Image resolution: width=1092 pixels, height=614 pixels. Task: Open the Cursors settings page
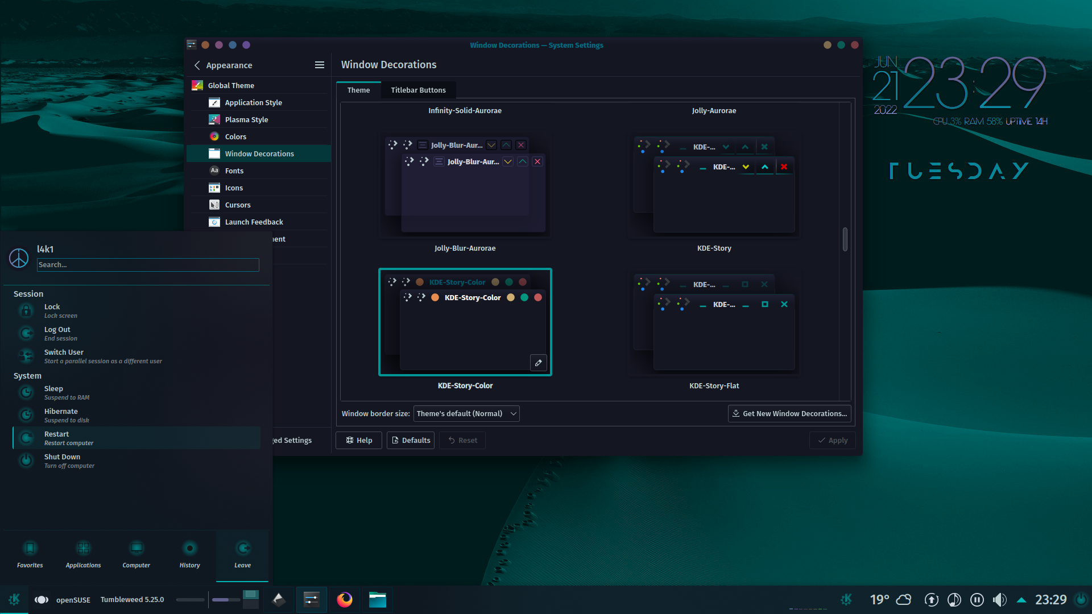(259, 205)
